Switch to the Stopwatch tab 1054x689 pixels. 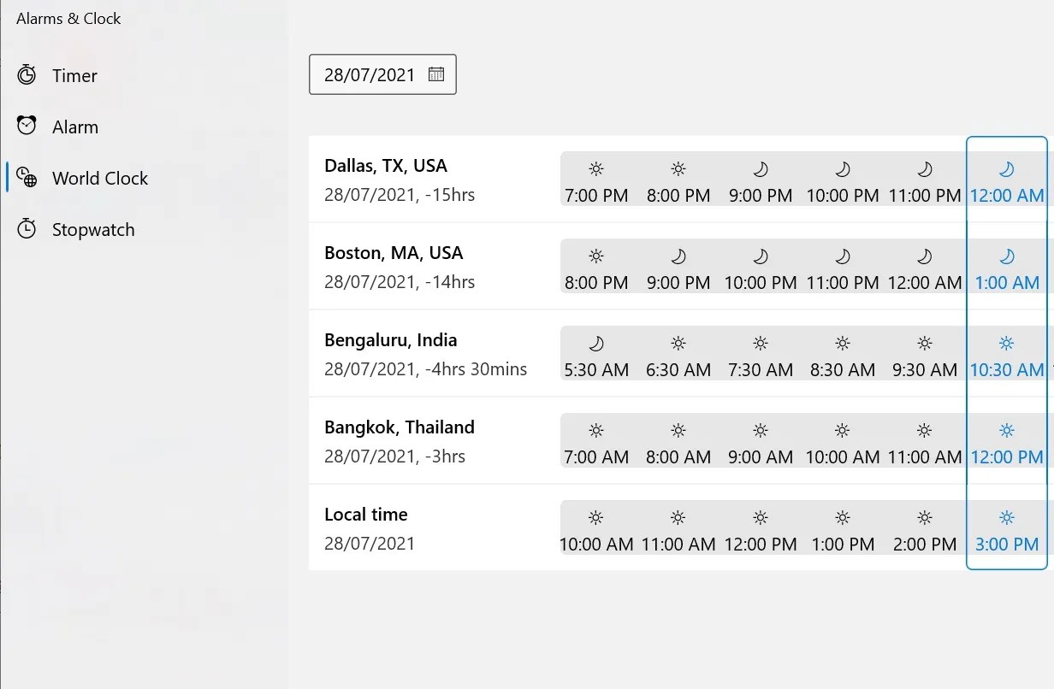94,229
